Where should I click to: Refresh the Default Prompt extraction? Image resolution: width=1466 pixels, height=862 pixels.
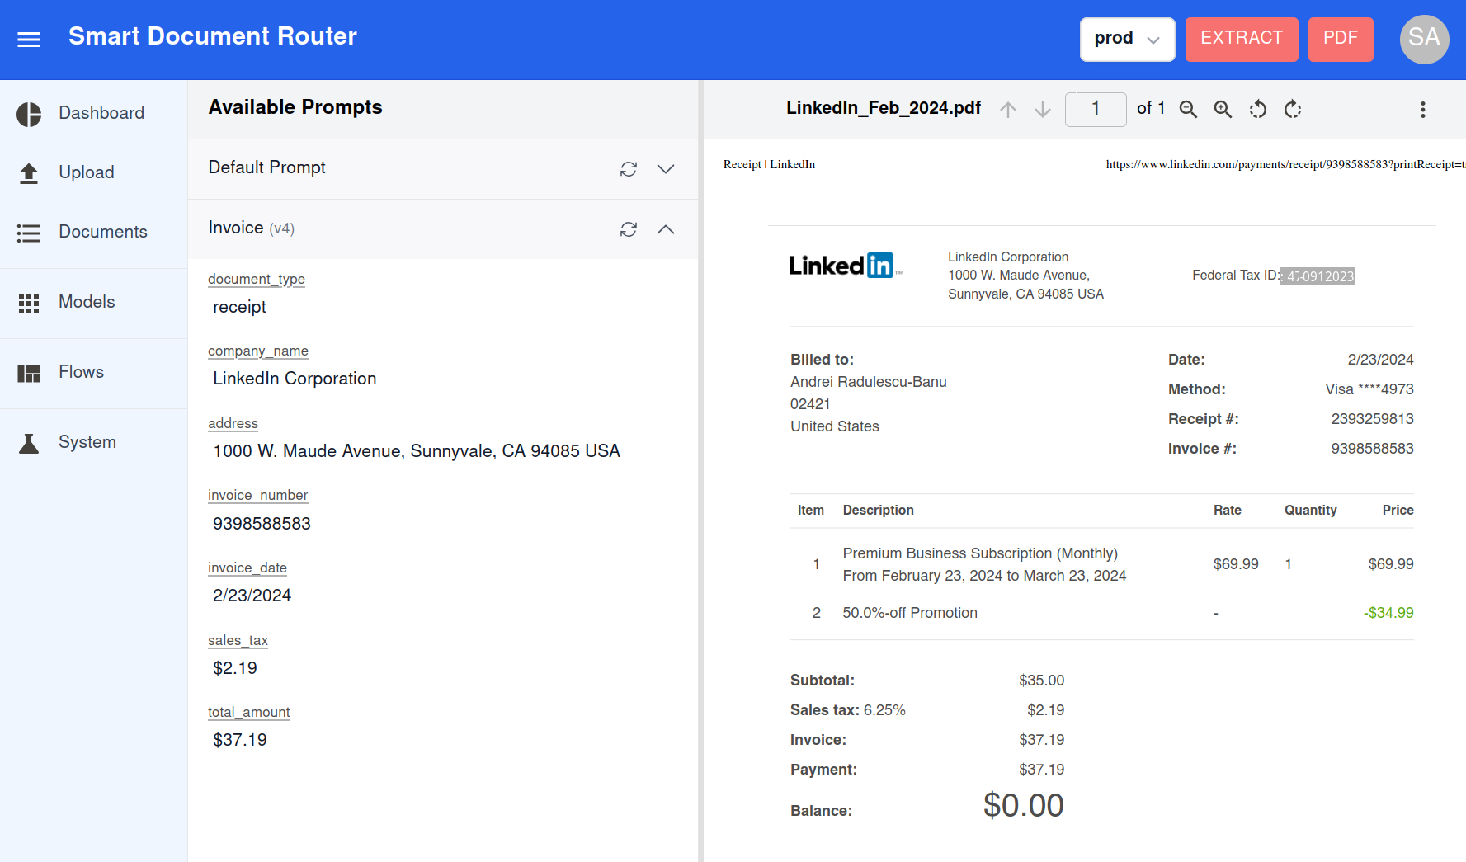(x=629, y=169)
